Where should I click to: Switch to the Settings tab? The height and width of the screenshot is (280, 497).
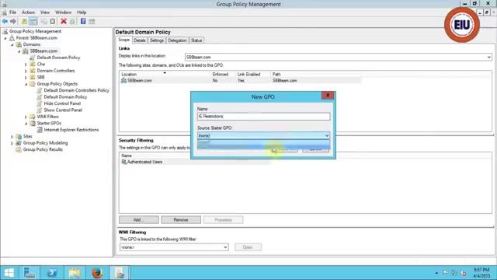pos(157,40)
